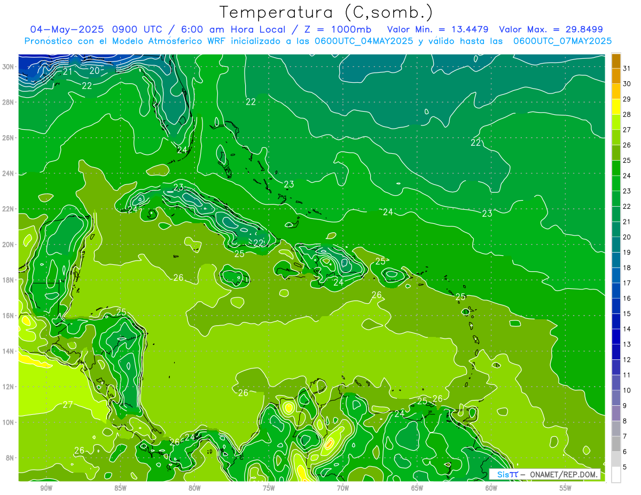Click the colorbar value label 7
This screenshot has width=641, height=495.
pos(625,436)
